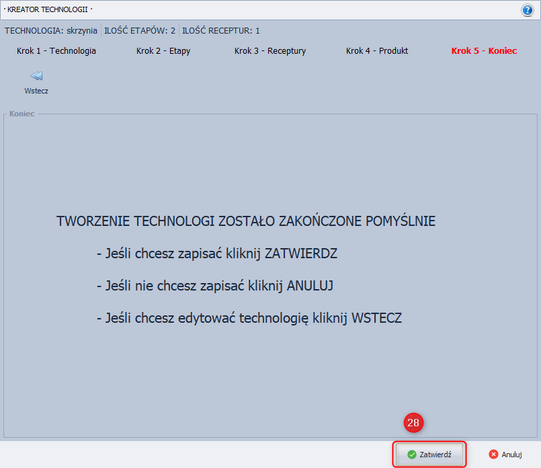Click the Wstecz text label under the arrow
541x468 pixels.
point(36,91)
